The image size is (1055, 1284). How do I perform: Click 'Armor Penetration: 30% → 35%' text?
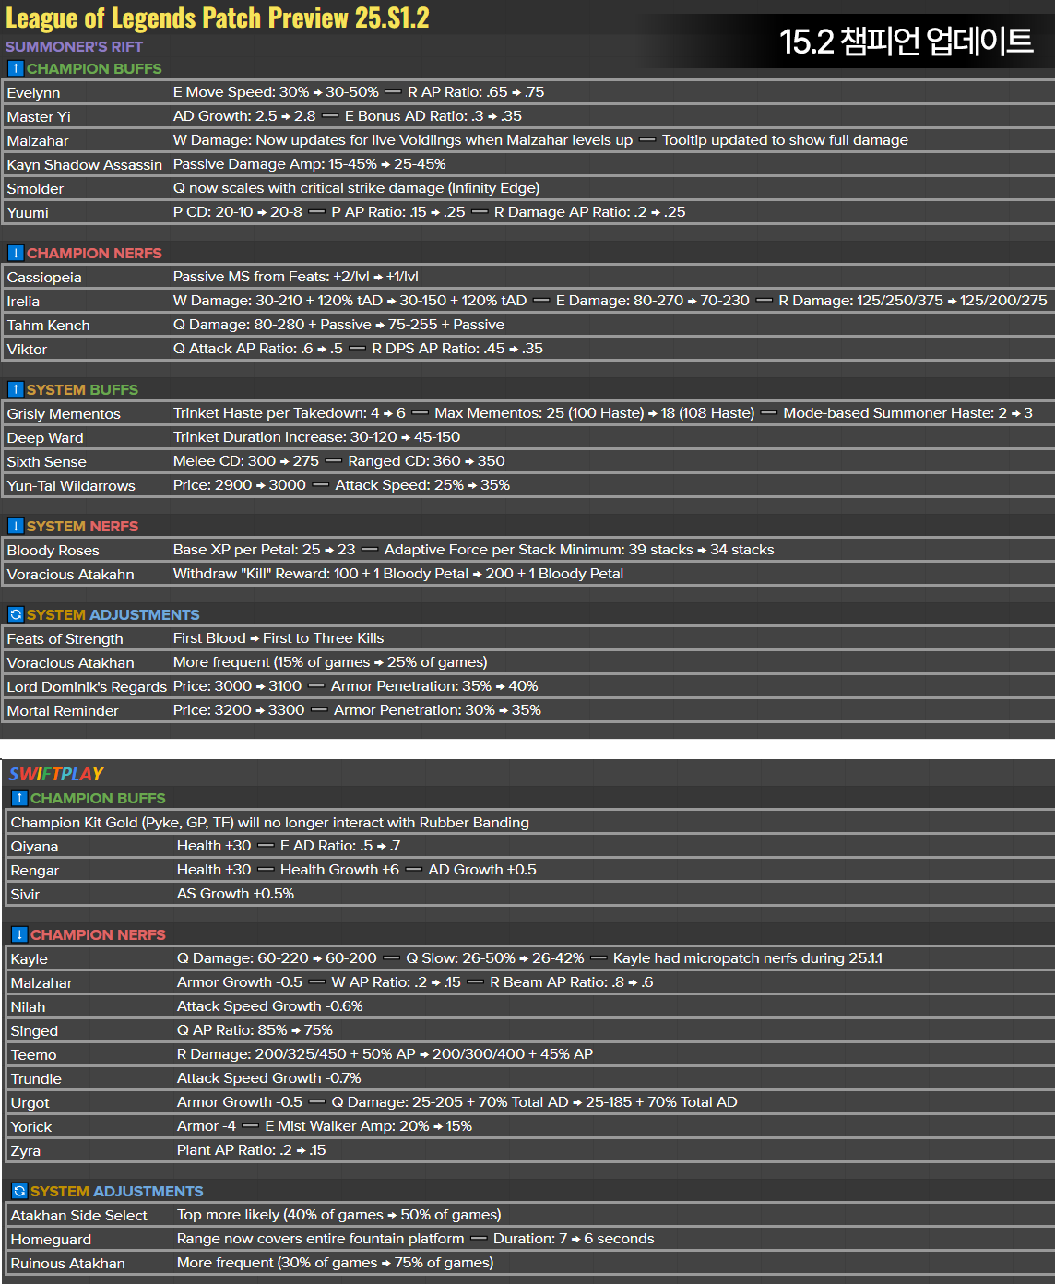437,710
